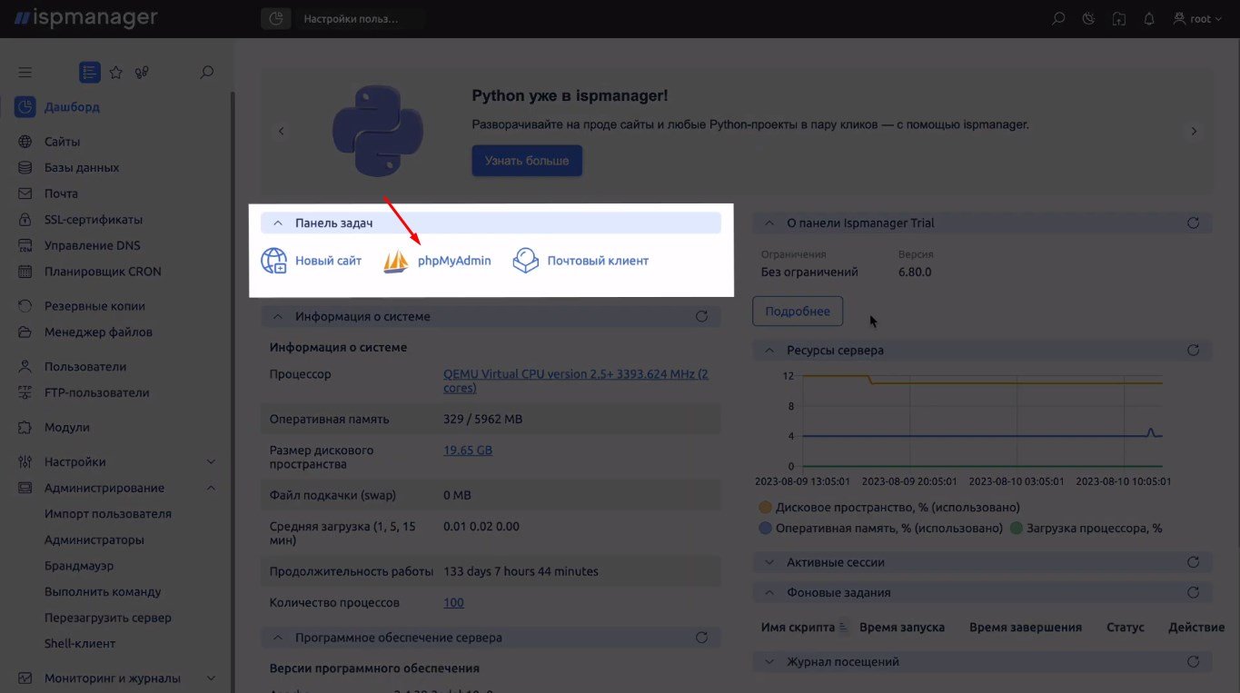Toggle Оперативная память legend swatch

(765, 529)
